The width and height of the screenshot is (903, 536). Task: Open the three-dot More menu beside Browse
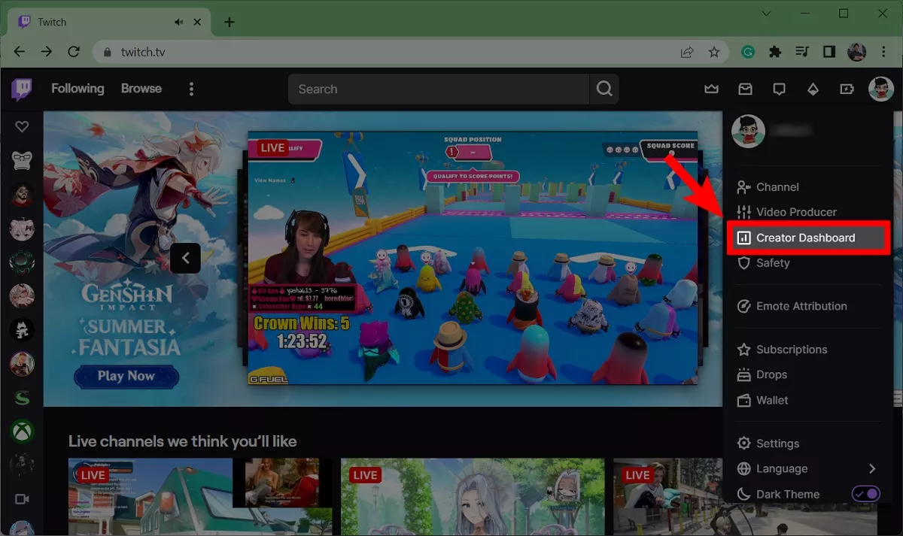[x=191, y=89]
